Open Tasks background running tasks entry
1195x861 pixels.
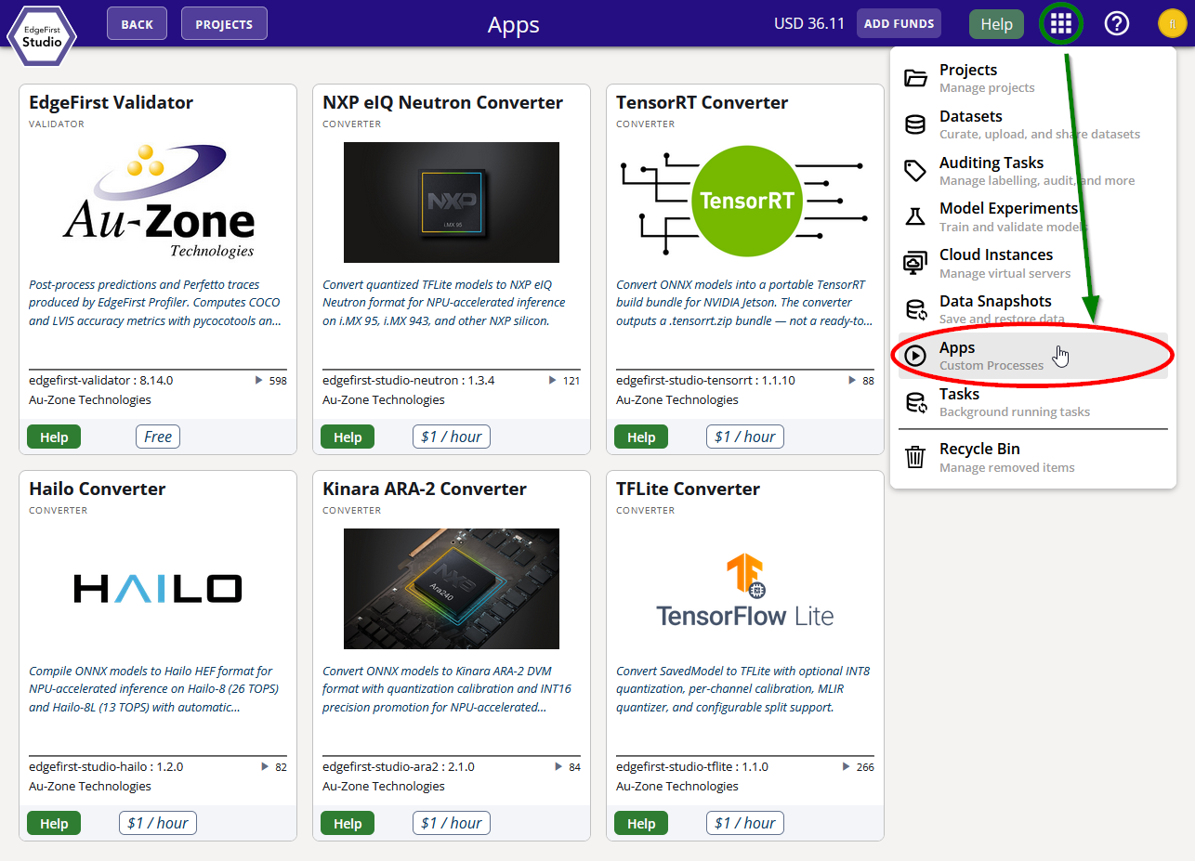pos(1032,402)
